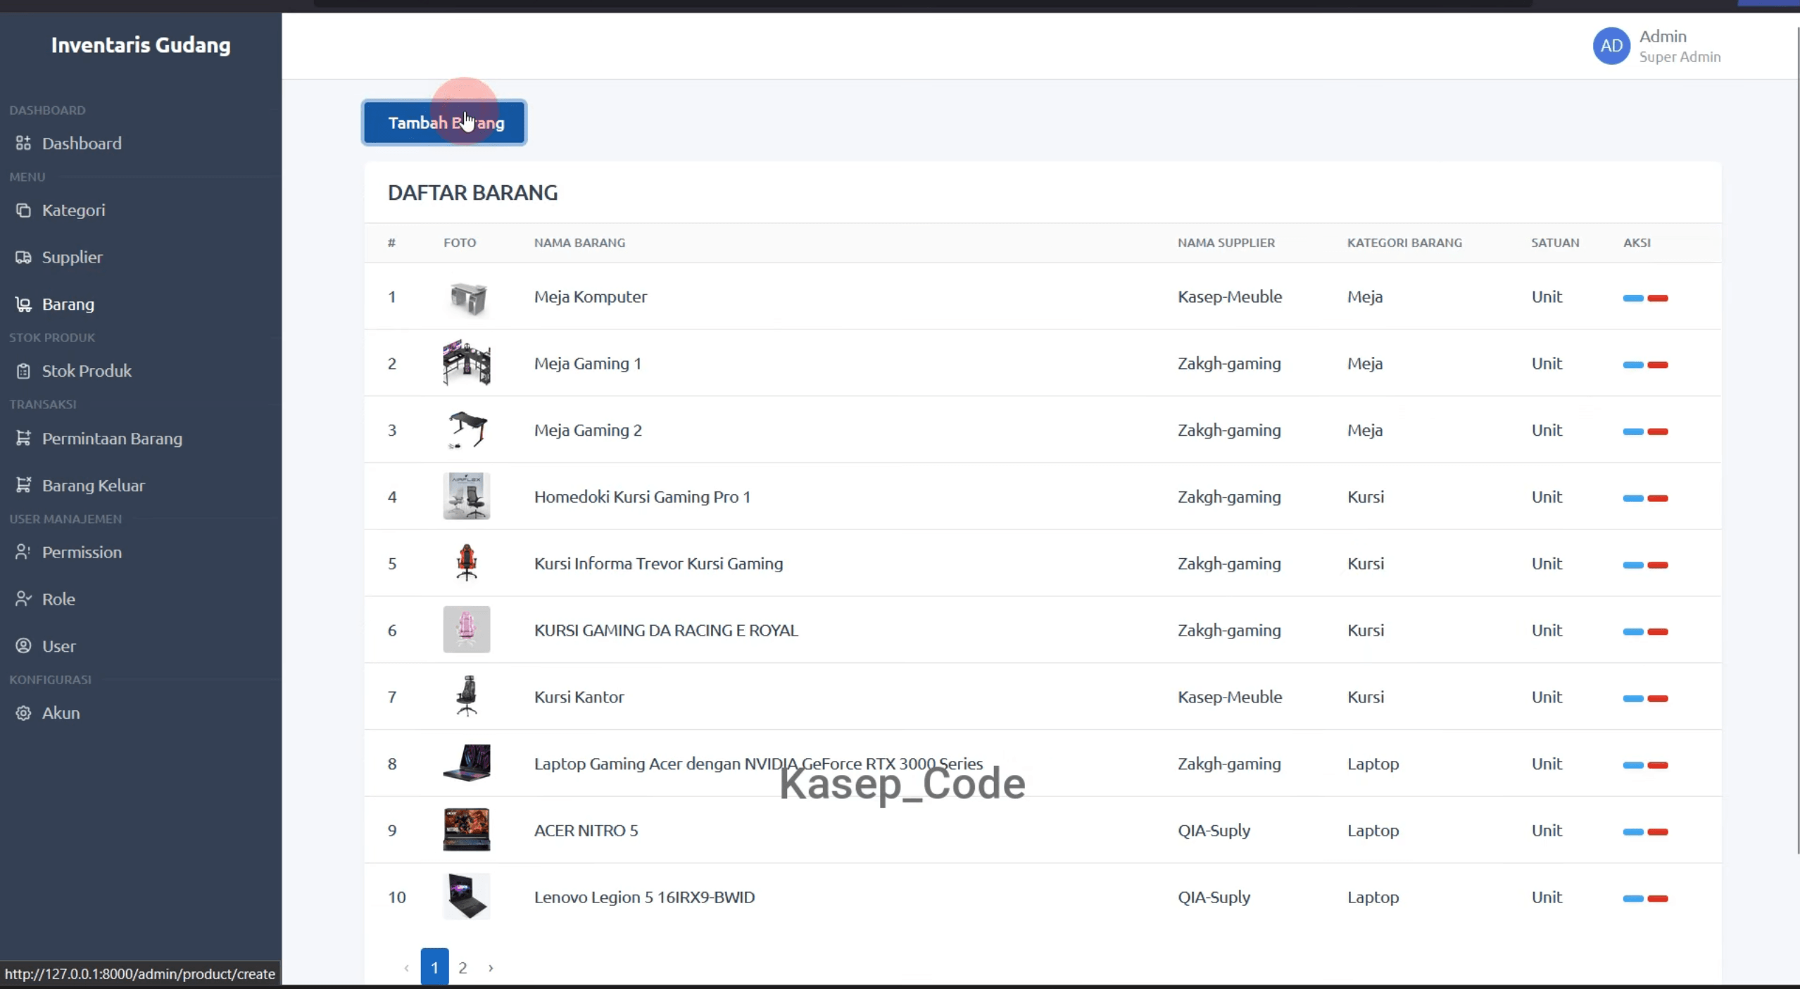
Task: Click the Supplier truck icon
Action: coord(23,257)
